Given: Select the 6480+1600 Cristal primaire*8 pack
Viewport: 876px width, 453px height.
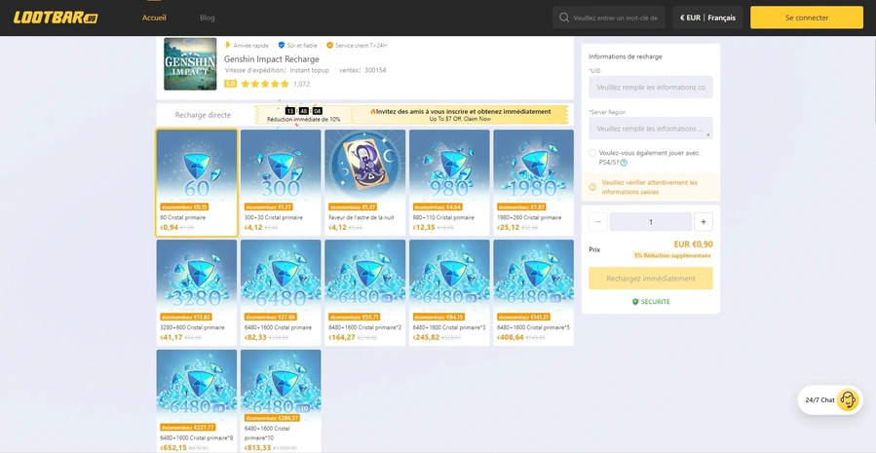Looking at the screenshot, I should click(x=197, y=401).
